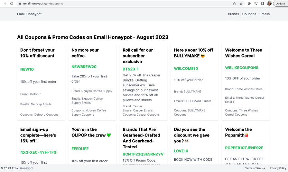Open the media controls toolbar icon
Image resolution: width=288 pixels, height=172 pixels.
pyautogui.click(x=256, y=3)
